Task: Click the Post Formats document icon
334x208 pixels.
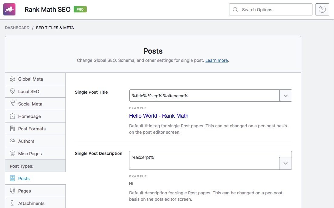Action: (x=12, y=129)
